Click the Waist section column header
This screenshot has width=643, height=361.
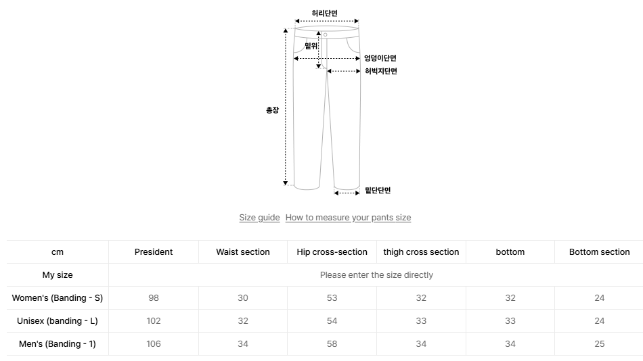coord(243,252)
